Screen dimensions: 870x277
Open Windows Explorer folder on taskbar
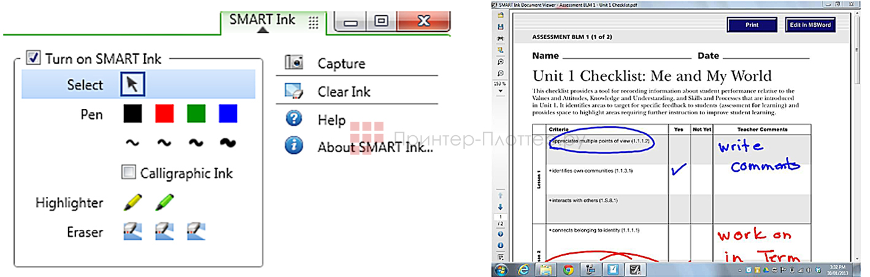546,270
